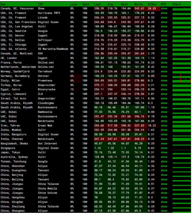The height and width of the screenshot is (216, 192).
Task: Select the 1% loss in Cairo row
Action: coord(72,90)
